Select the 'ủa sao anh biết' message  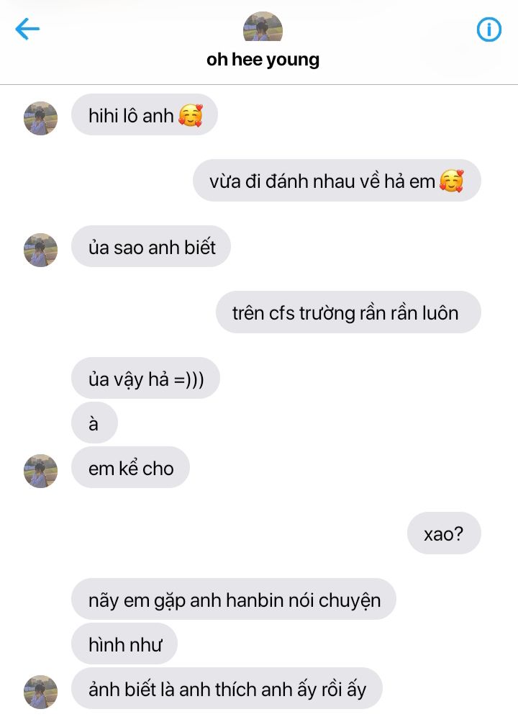click(151, 246)
